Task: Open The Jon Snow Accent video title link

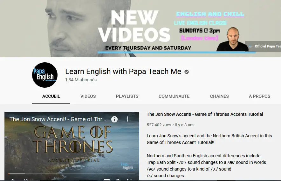Action: [205, 114]
